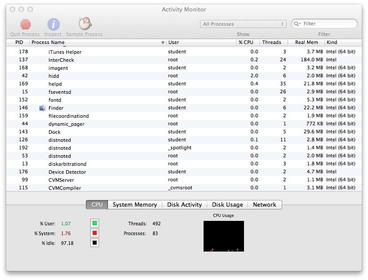This screenshot has width=368, height=280.
Task: Select the helpd process row
Action: pyautogui.click(x=184, y=84)
